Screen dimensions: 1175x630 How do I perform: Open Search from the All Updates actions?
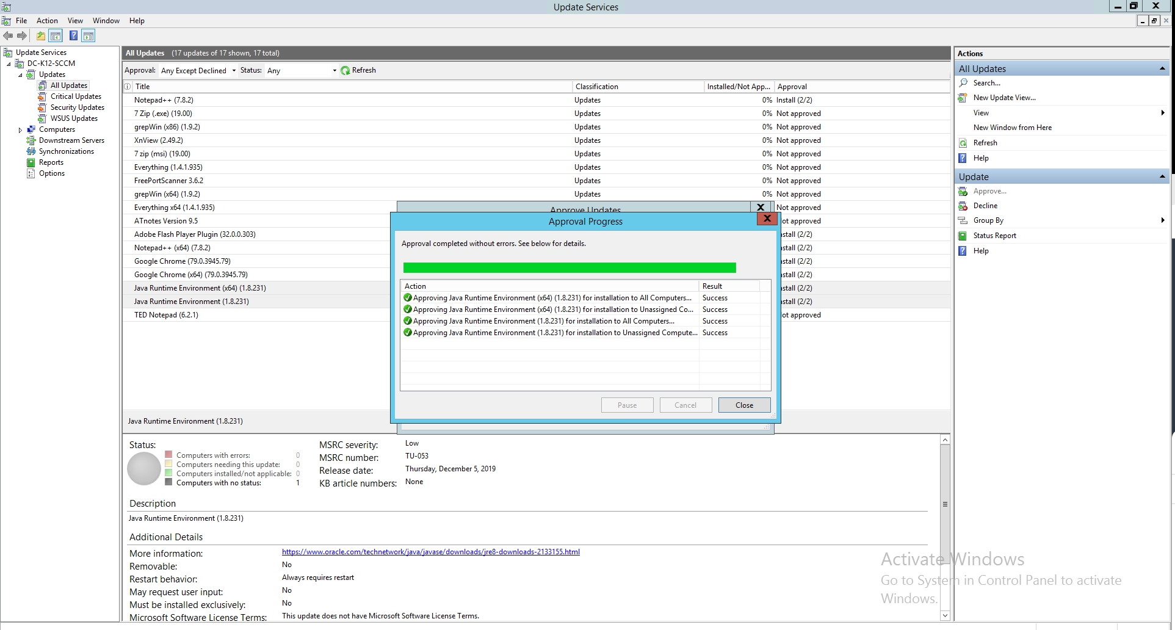click(x=987, y=82)
